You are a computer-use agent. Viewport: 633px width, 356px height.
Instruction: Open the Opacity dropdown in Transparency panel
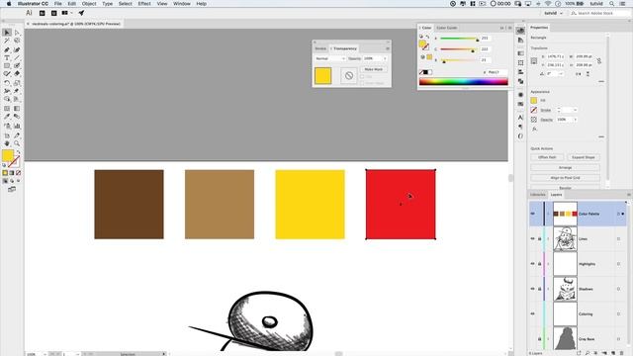pyautogui.click(x=385, y=58)
